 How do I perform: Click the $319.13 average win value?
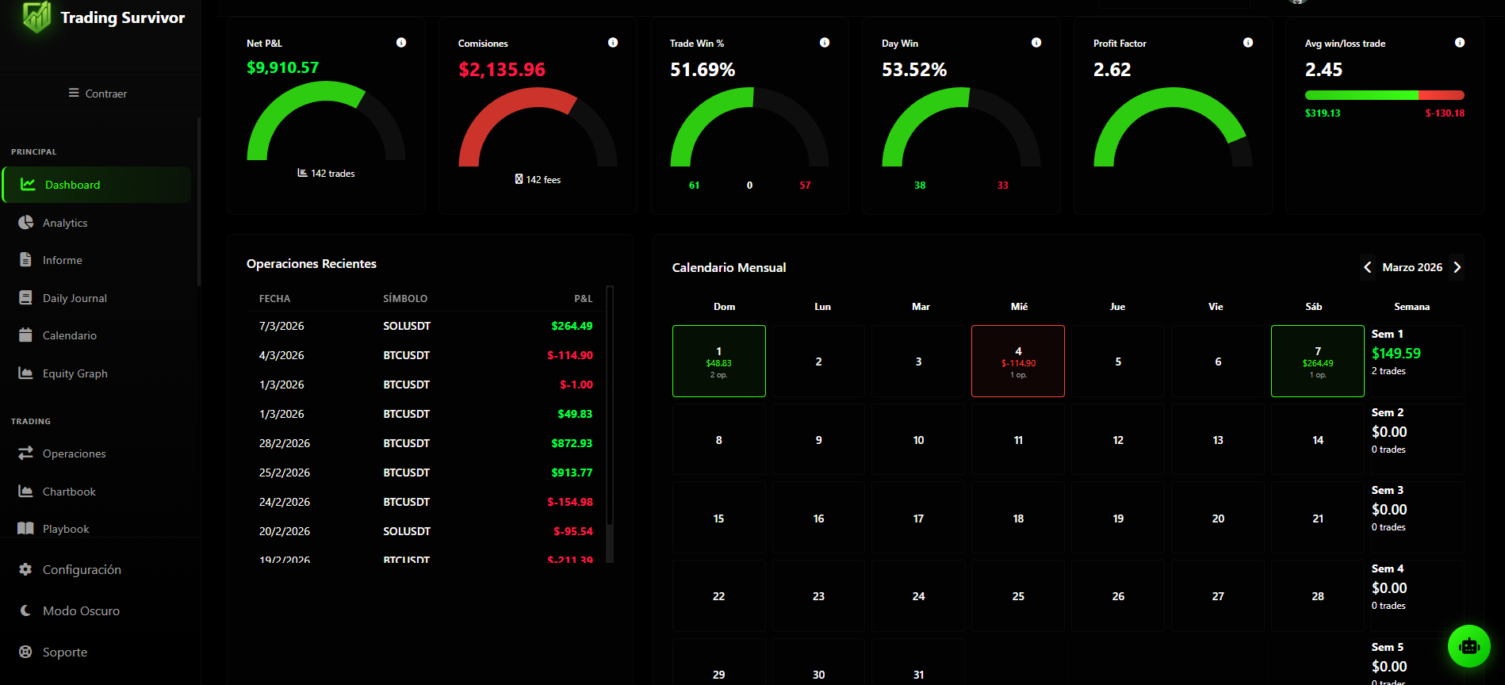[x=1323, y=113]
